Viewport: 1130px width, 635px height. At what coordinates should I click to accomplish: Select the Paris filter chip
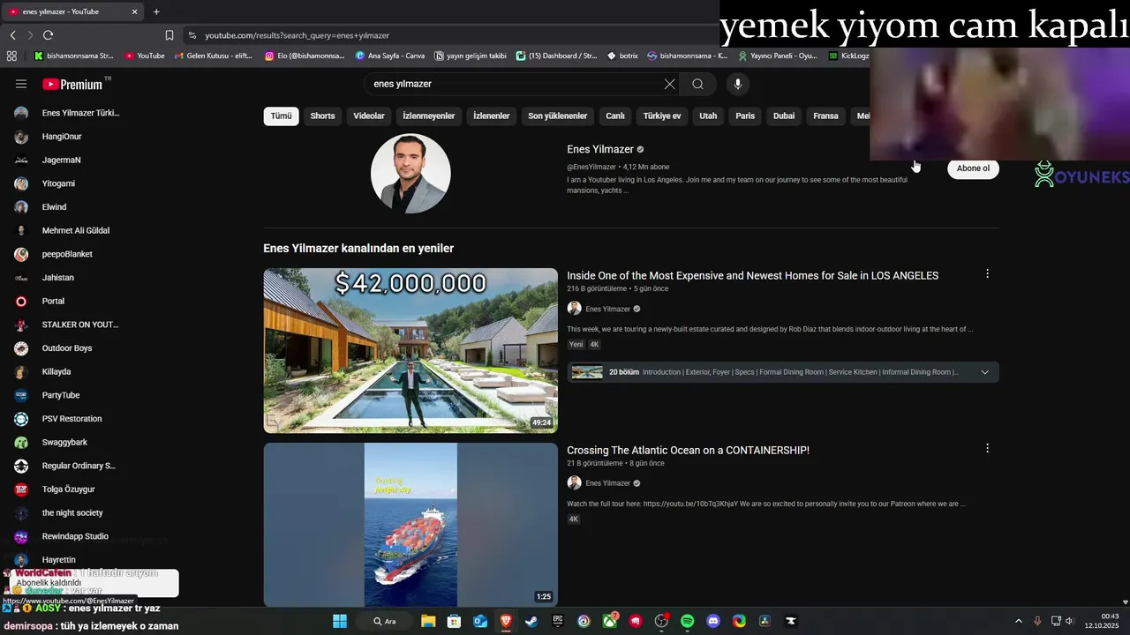pos(745,116)
